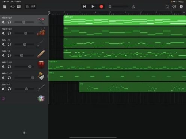Open the help info button

(181, 7)
